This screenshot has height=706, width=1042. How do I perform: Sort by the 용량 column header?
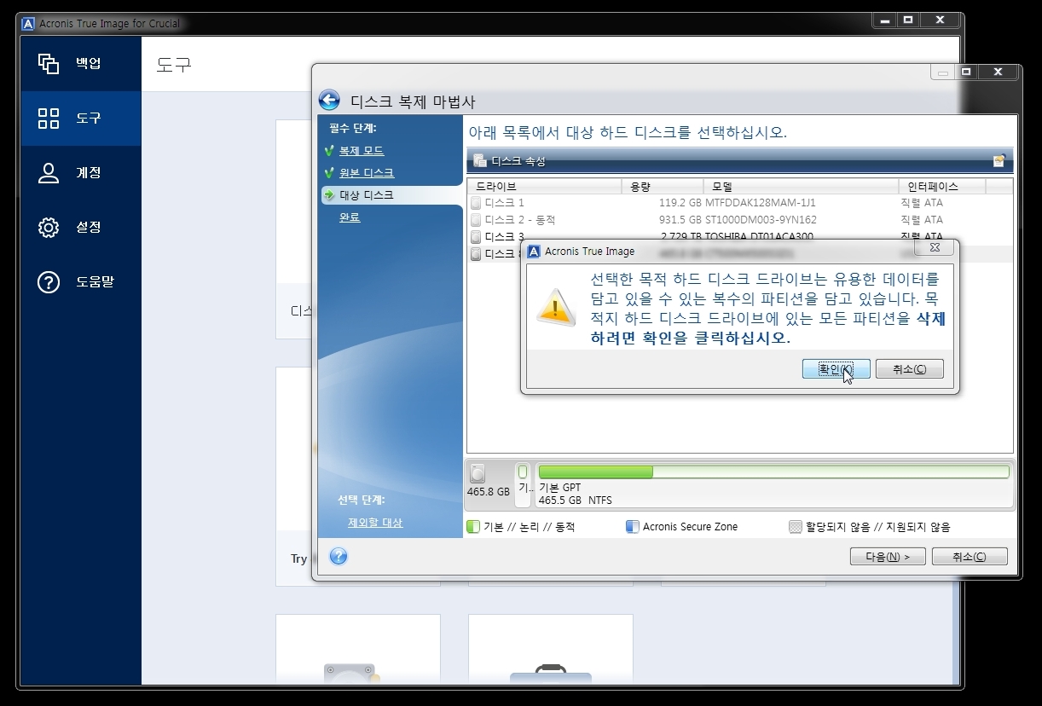click(663, 186)
